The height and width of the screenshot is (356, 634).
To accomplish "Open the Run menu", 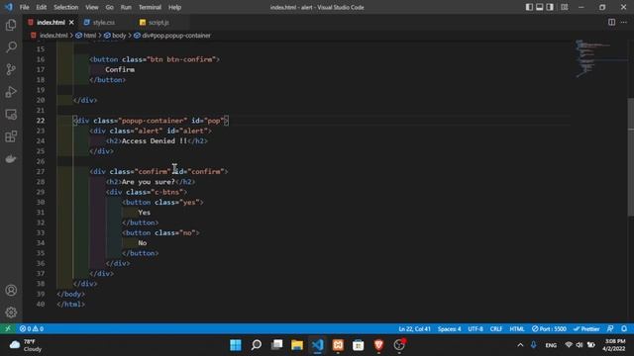I will point(126,7).
